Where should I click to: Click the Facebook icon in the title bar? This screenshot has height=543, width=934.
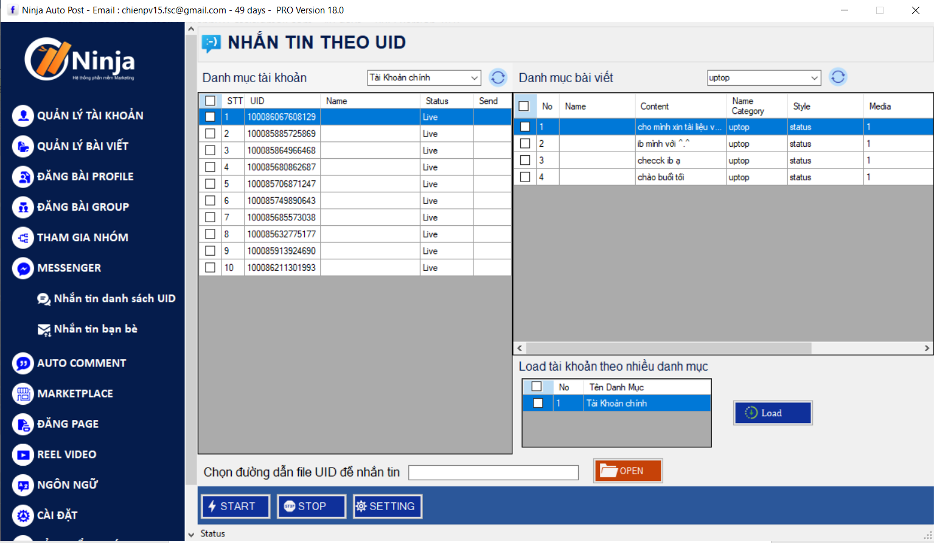12,10
